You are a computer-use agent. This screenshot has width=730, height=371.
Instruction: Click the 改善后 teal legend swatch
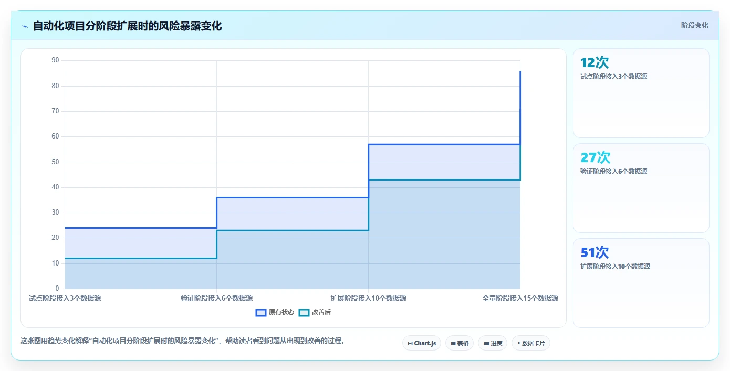304,312
